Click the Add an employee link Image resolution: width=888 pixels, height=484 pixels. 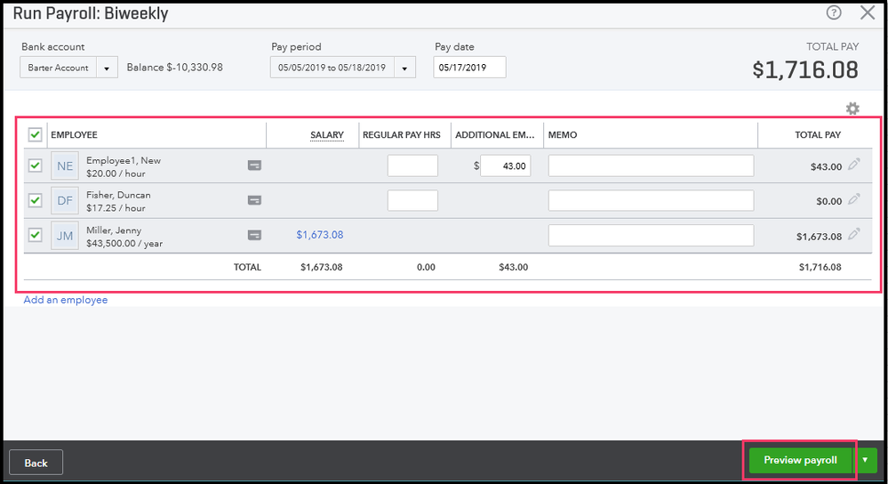66,300
